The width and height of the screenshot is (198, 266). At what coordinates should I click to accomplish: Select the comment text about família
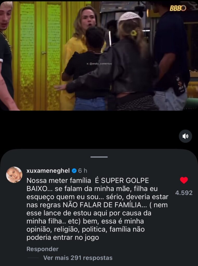pos(97,209)
